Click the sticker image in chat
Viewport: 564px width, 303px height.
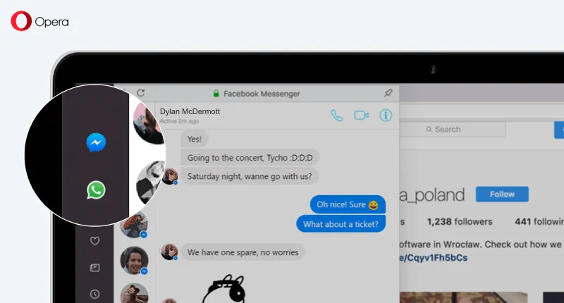[224, 289]
